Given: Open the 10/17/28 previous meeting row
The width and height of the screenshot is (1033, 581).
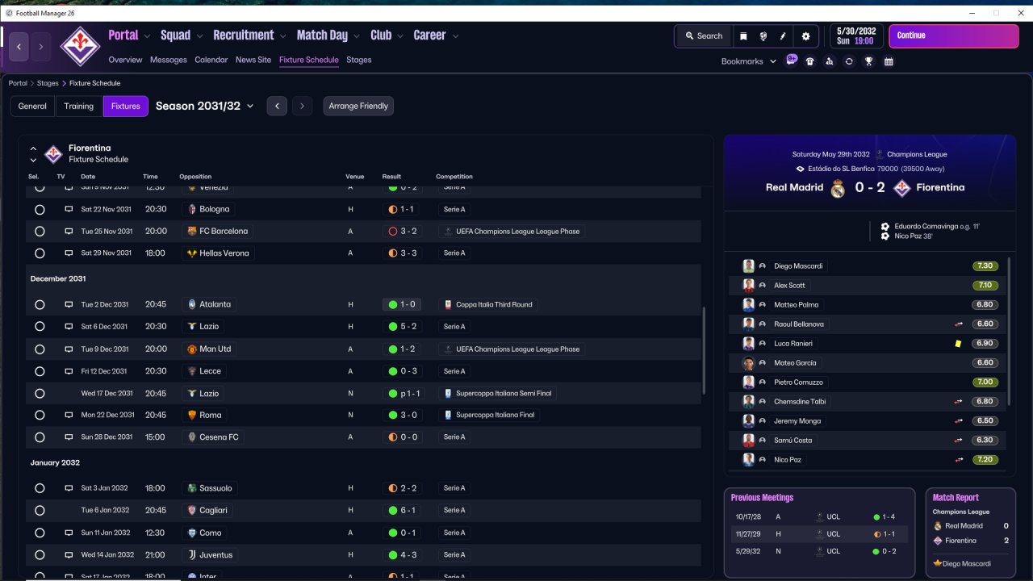Looking at the screenshot, I should click(x=819, y=516).
